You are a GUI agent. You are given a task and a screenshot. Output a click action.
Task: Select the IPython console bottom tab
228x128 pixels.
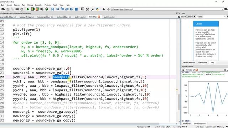(199, 124)
